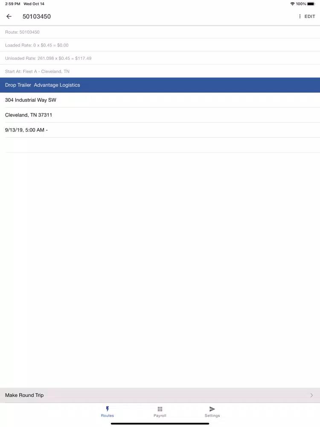The width and height of the screenshot is (320, 427).
Task: Tap the 2:59 PM clock
Action: click(12, 4)
